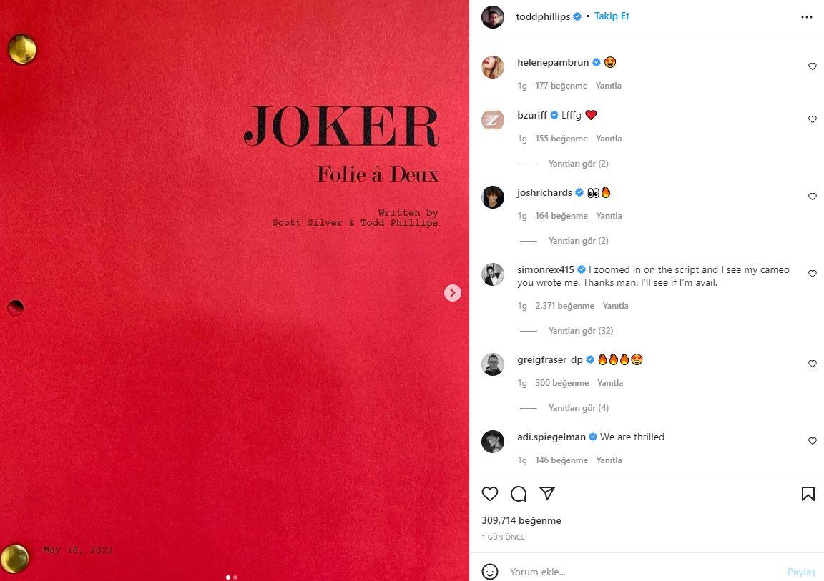
Task: Click Takip Et to follow toddphillips
Action: click(612, 16)
